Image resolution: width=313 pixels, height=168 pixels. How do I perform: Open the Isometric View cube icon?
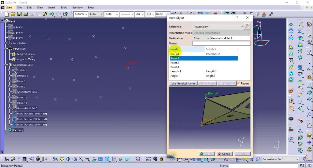pos(107,159)
